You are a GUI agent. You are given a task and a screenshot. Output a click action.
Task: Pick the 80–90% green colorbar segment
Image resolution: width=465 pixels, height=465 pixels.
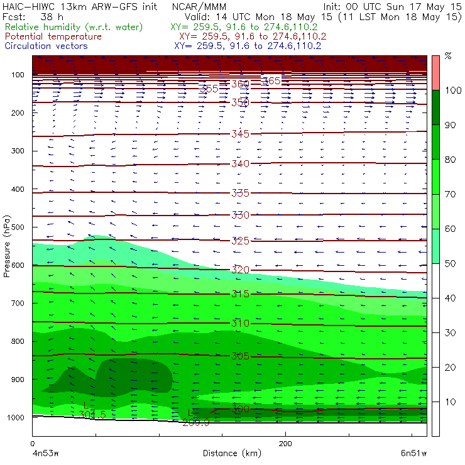click(x=435, y=142)
